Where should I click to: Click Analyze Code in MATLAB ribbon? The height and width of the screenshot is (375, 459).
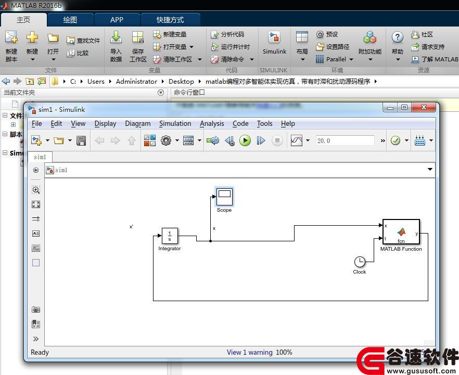click(x=227, y=34)
